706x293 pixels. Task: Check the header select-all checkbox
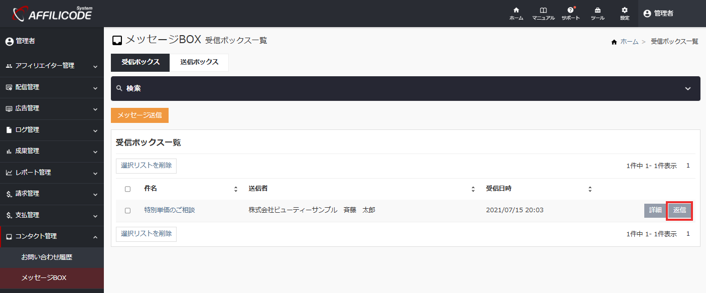tap(127, 188)
